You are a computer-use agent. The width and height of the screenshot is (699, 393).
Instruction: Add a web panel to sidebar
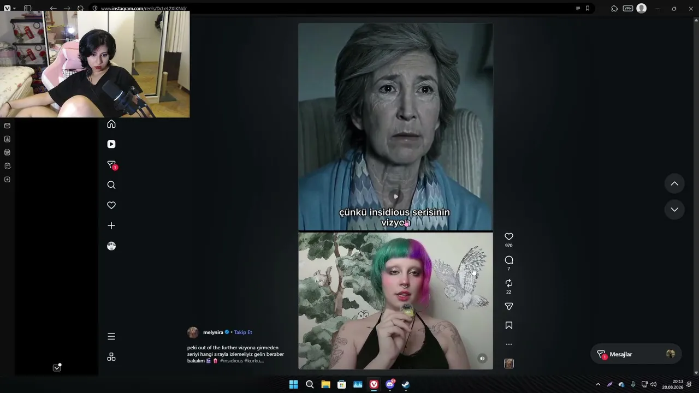(x=7, y=180)
